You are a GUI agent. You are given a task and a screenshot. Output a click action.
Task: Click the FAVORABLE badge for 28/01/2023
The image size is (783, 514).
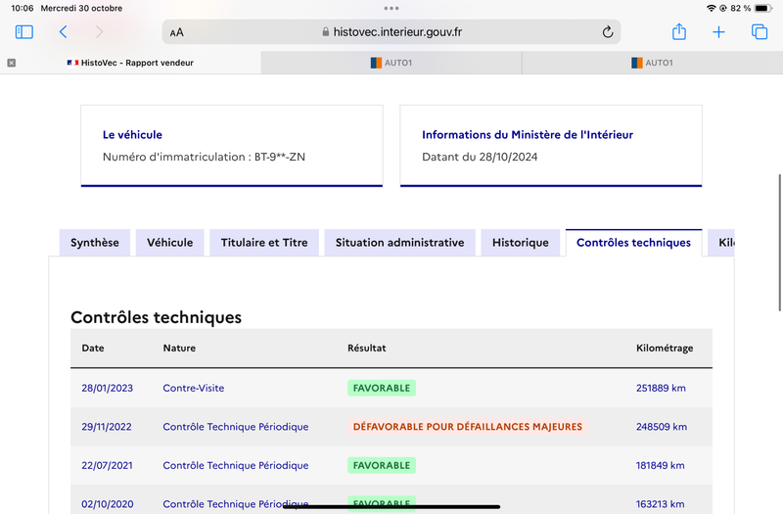coord(382,388)
